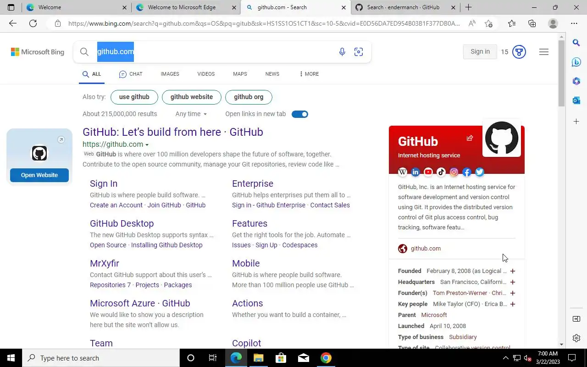The image size is (587, 367).
Task: Open the Enterprise sitelink
Action: tap(253, 183)
